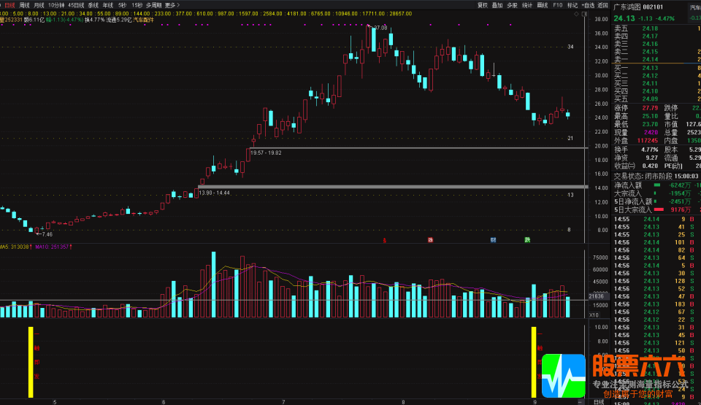The width and height of the screenshot is (701, 405).
Task: Click the 复权 price adjustment button
Action: tap(483, 4)
